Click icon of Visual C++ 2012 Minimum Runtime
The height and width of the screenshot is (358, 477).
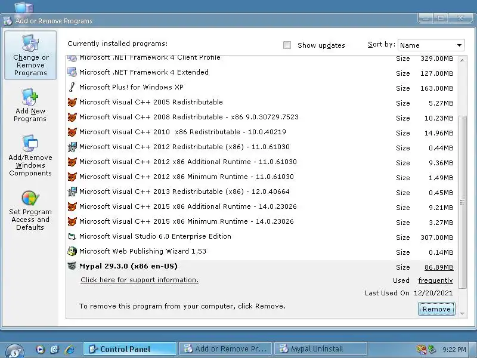click(72, 177)
